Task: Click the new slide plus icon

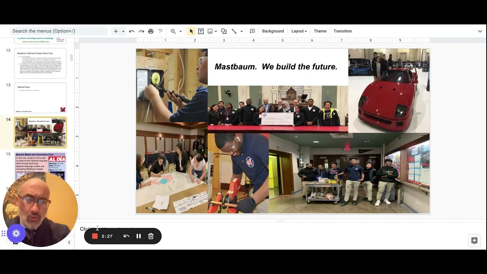Action: (116, 31)
